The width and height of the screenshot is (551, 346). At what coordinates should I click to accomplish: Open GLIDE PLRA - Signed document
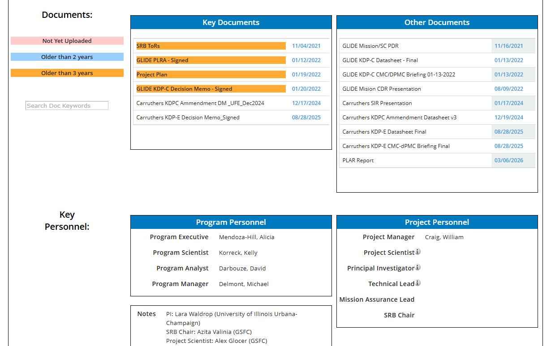[162, 60]
